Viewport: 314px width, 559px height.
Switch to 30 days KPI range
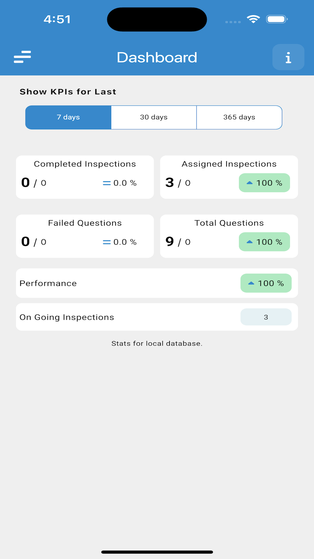pos(154,117)
